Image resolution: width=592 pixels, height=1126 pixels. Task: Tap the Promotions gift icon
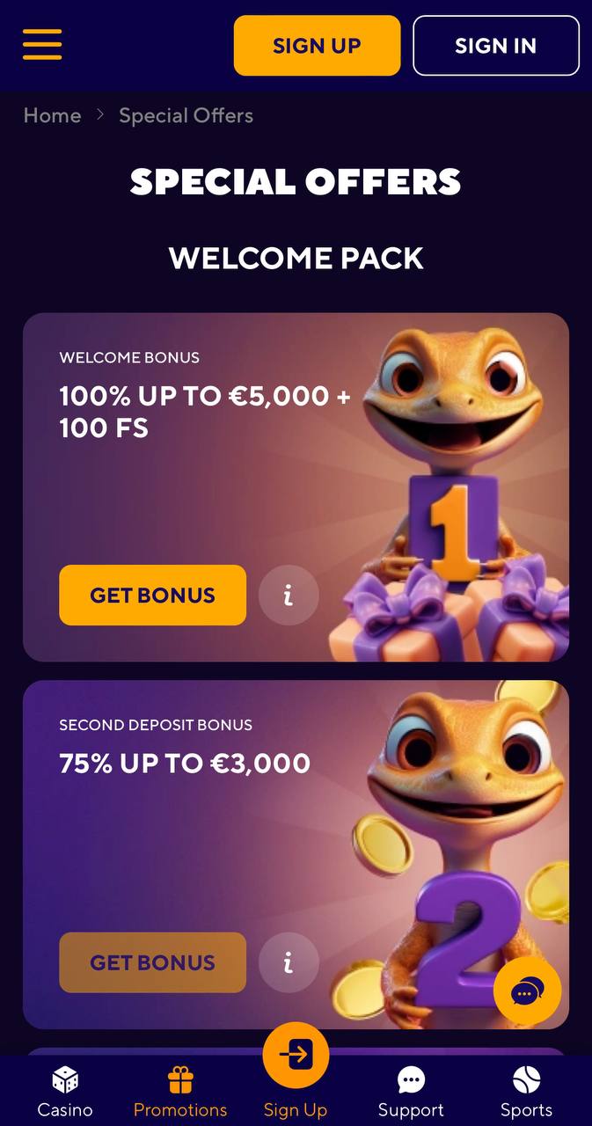(x=180, y=1078)
